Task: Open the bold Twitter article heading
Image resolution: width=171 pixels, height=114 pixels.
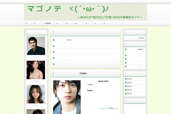Action: [x=83, y=74]
